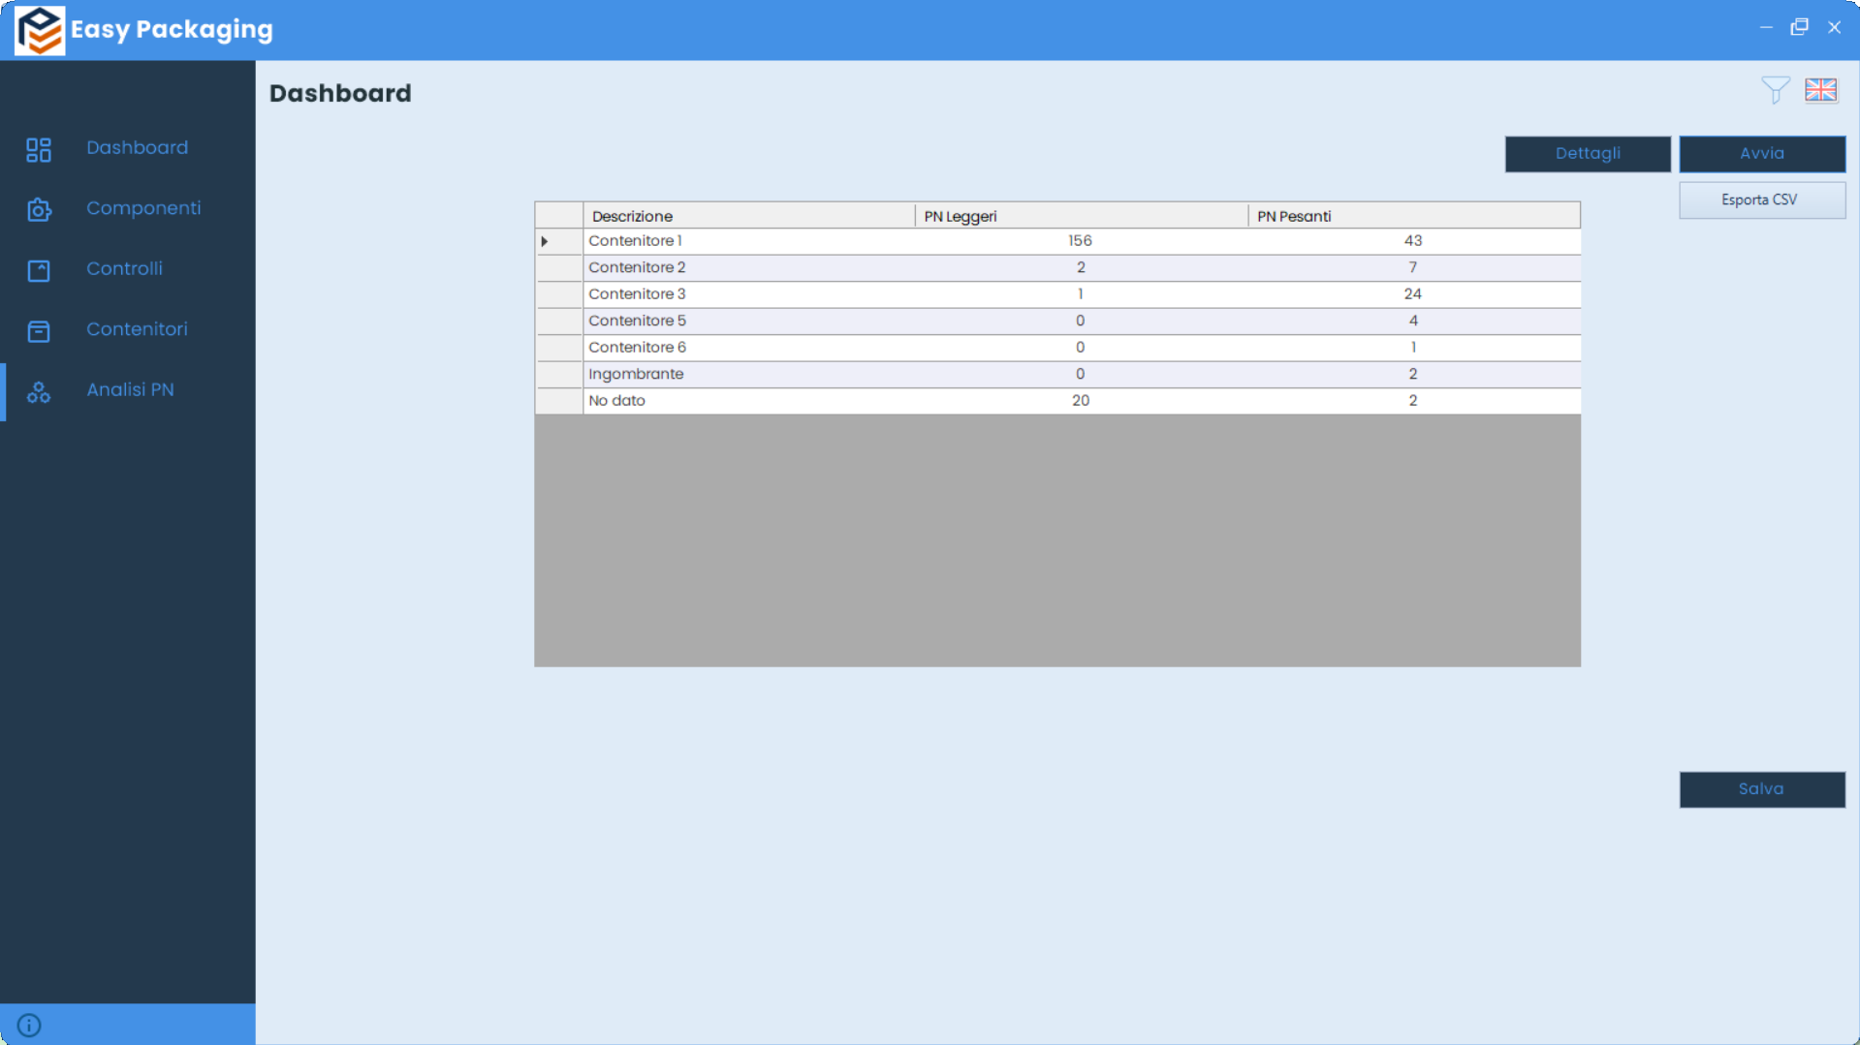Click the Componenti gear icon
1860x1045 pixels.
[x=39, y=209]
